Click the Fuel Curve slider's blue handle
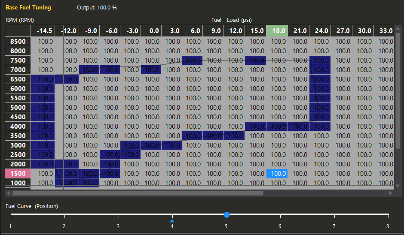The image size is (404, 235). pos(227,214)
